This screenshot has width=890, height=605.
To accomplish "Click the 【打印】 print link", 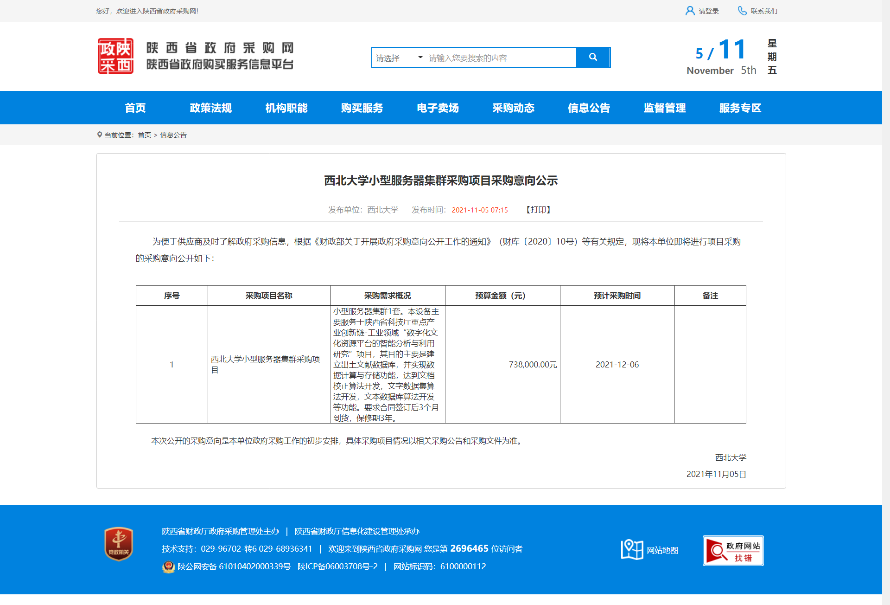I will point(538,210).
